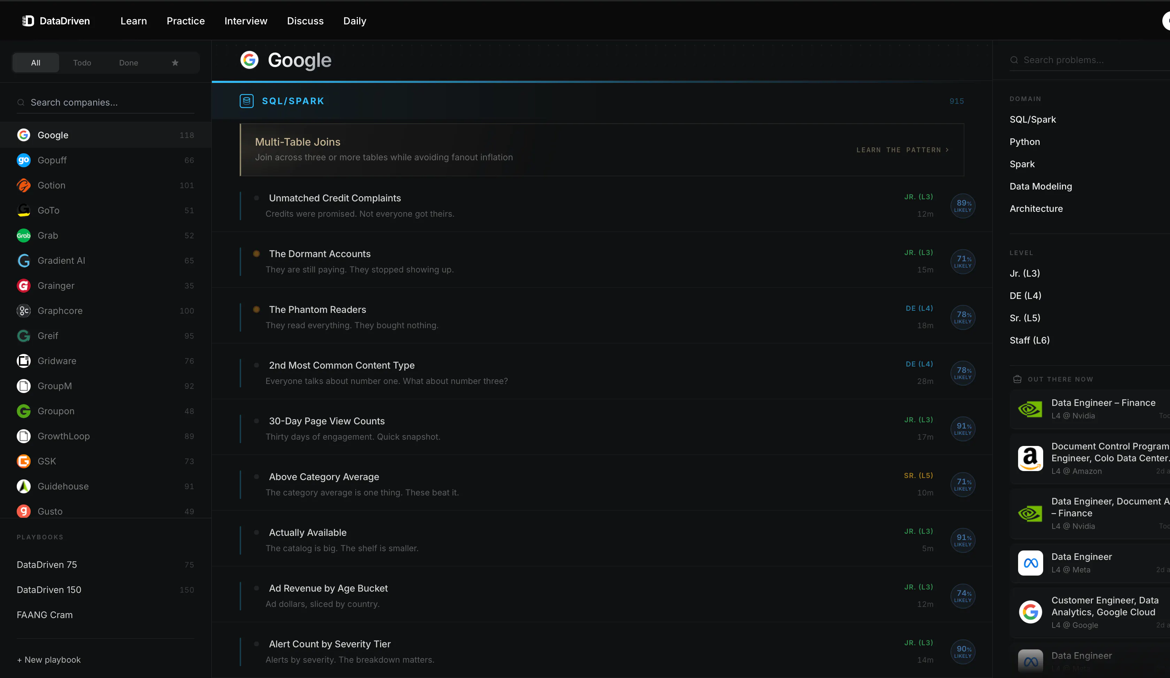
Task: Click the magnifier icon in Search problems
Action: pyautogui.click(x=1014, y=60)
